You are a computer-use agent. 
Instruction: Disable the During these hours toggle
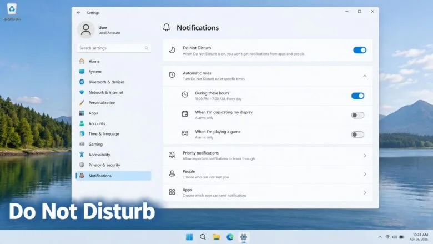tap(358, 96)
